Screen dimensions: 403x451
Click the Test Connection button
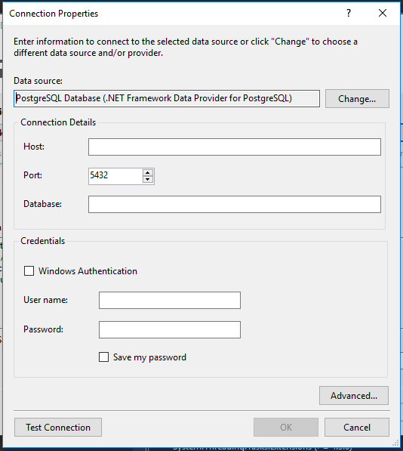coord(58,427)
